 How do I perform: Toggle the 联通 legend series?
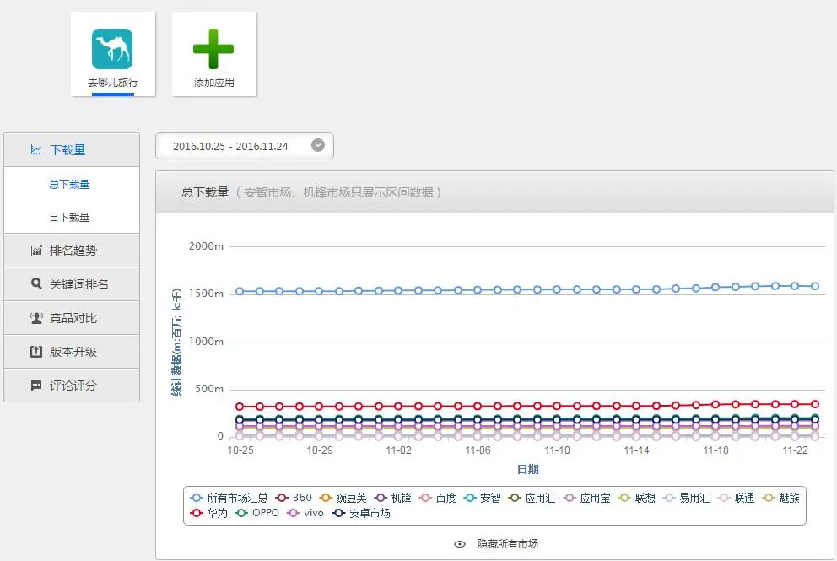736,498
